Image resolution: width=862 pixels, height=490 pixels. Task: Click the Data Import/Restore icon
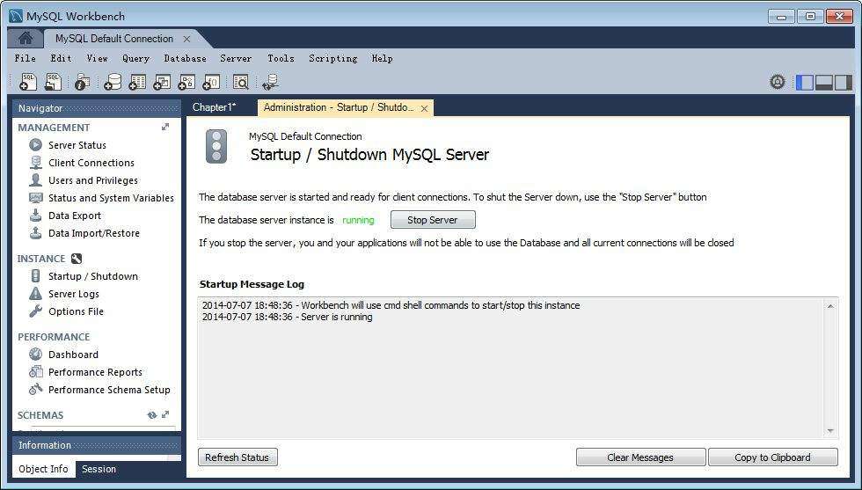(x=36, y=233)
